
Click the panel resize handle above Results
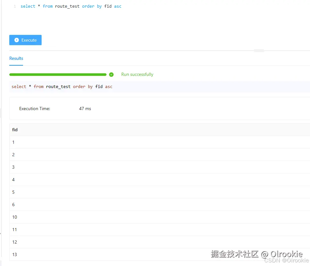[x=258, y=50]
